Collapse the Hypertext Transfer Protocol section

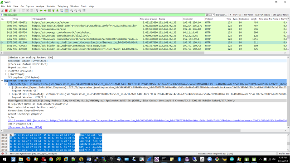[2, 81]
